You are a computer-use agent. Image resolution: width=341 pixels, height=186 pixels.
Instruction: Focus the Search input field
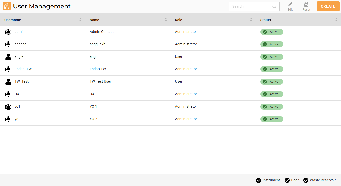(x=250, y=7)
